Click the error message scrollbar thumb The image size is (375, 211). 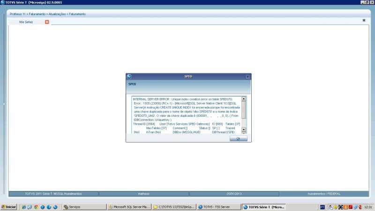[x=244, y=110]
